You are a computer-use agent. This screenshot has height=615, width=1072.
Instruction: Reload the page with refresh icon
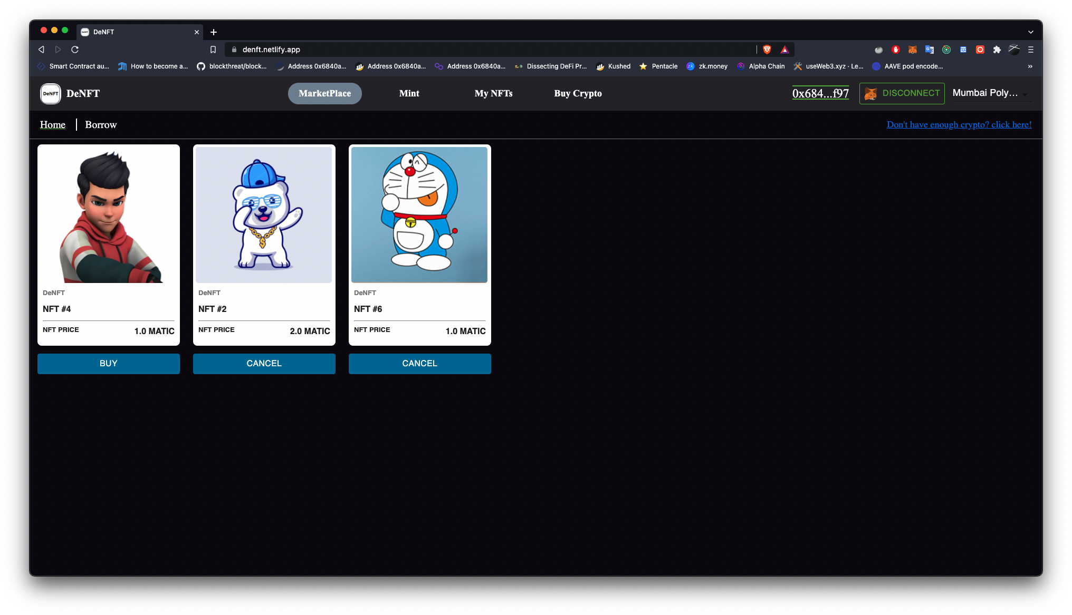[75, 50]
